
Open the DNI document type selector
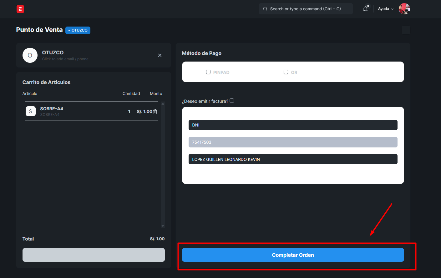click(293, 125)
